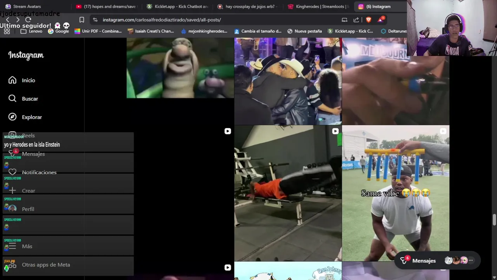Click the picture-in-picture address bar icon

pos(344,20)
